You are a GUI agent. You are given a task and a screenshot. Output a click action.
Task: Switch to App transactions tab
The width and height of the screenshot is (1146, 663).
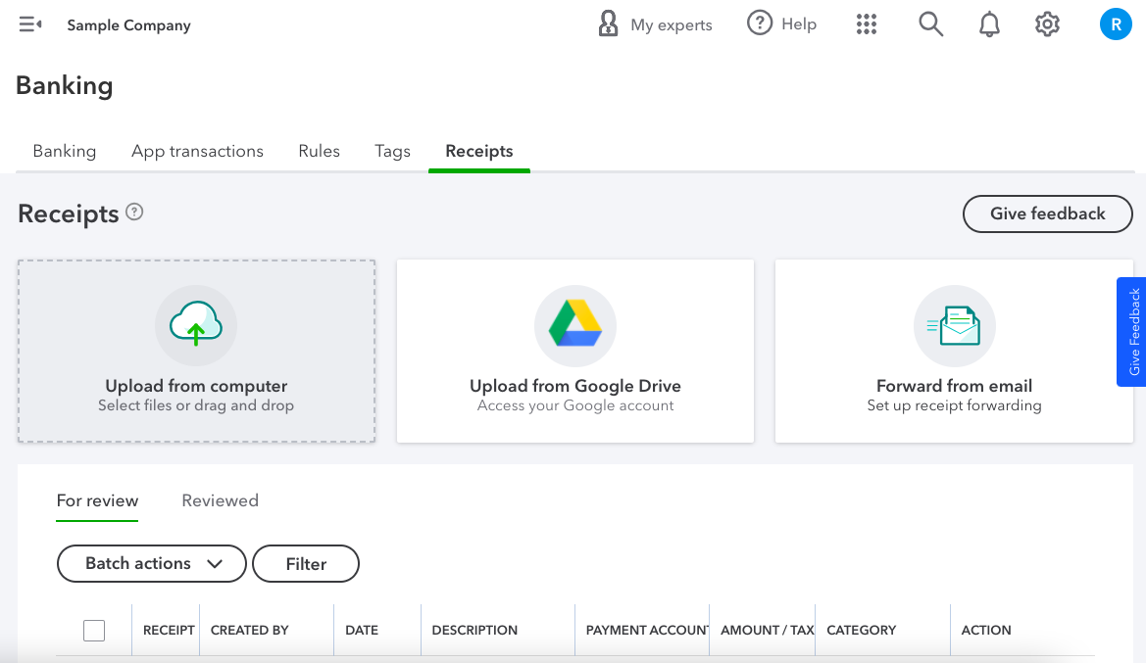coord(197,151)
